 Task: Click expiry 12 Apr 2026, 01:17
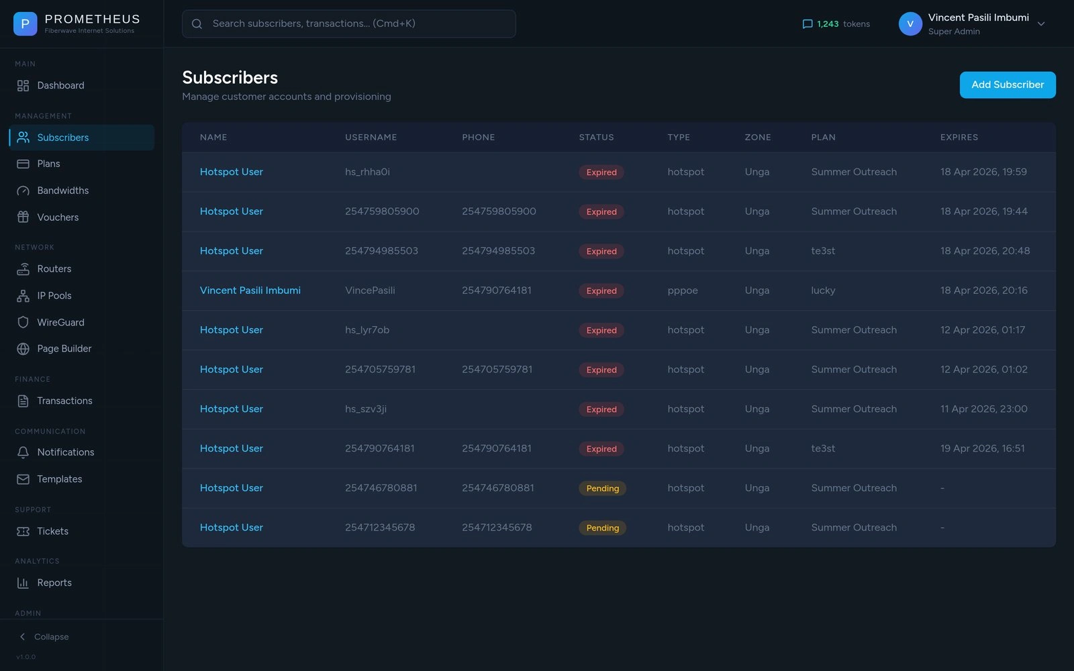click(x=983, y=330)
